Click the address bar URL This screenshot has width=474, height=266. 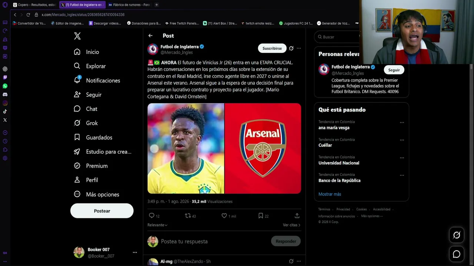83,15
